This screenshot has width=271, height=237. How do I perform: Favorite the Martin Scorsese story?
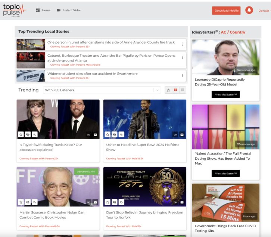(x=21, y=202)
